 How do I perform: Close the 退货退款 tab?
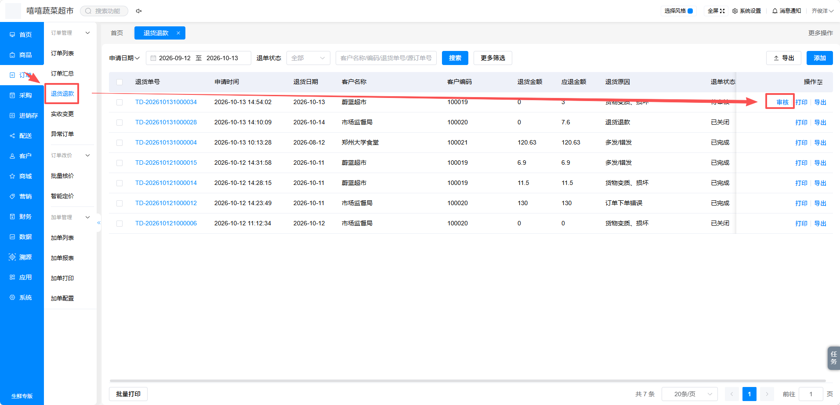point(178,33)
